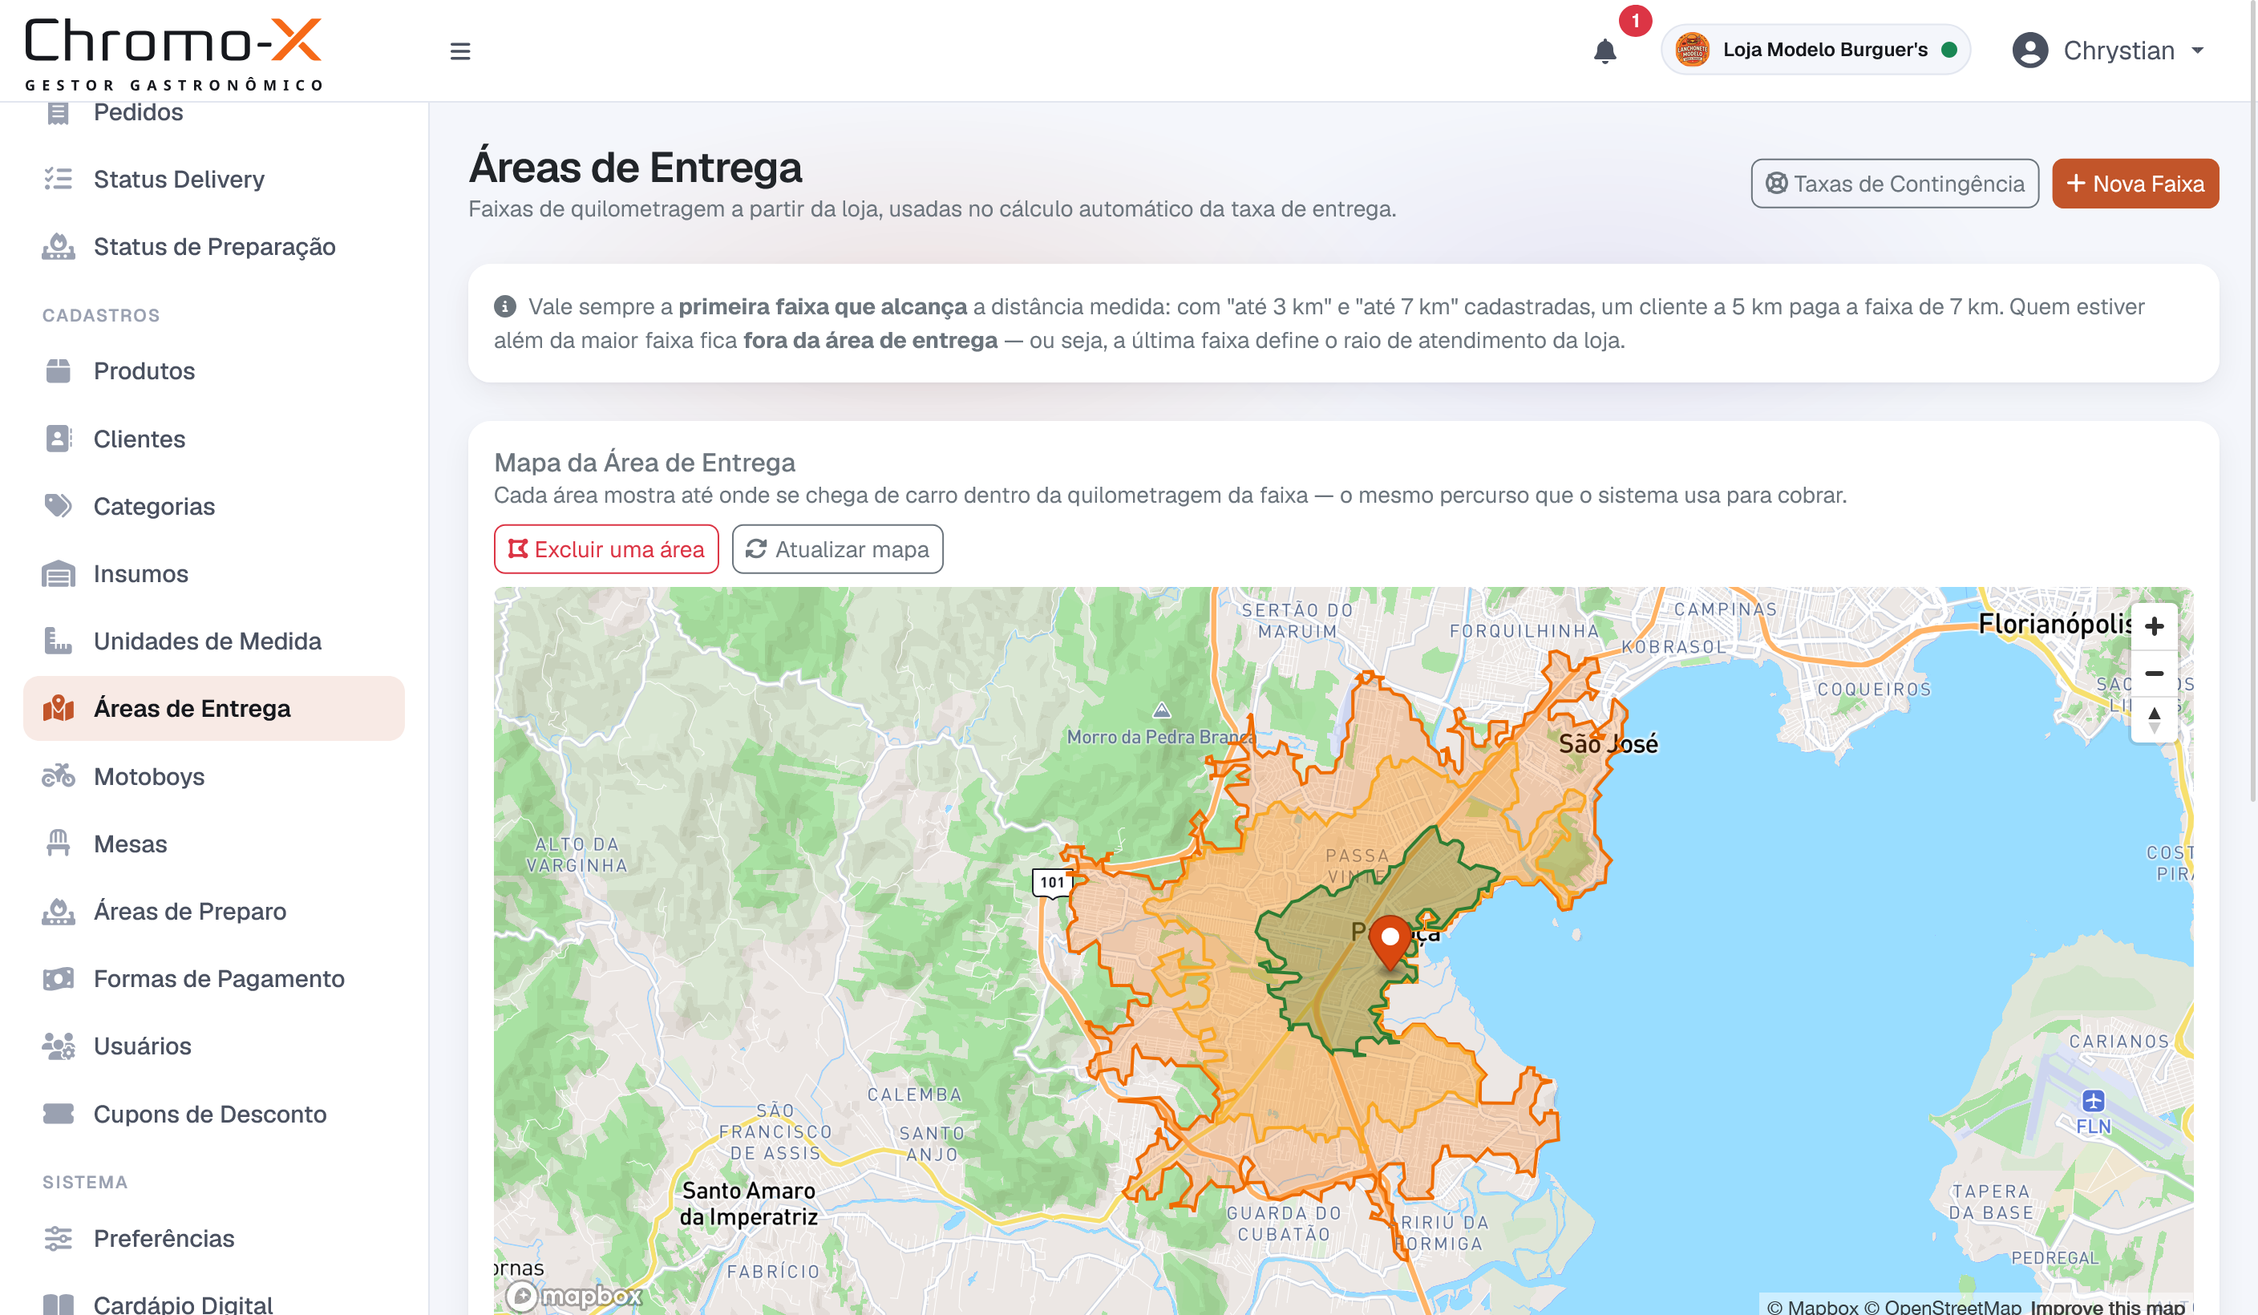Click the Formas de Pagamento money icon
This screenshot has height=1315, width=2258.
[x=59, y=978]
